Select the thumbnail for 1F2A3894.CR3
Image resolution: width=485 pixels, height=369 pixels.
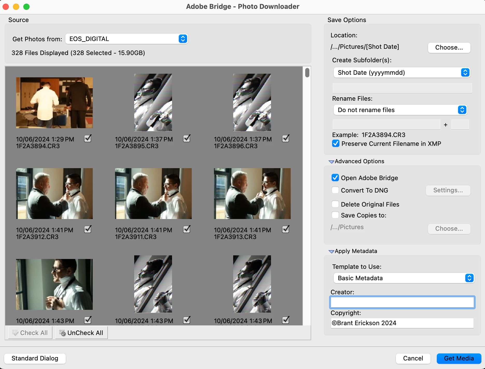54,103
